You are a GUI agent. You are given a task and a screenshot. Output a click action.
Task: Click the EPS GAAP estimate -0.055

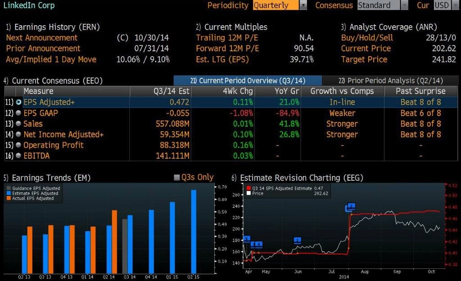tap(177, 113)
